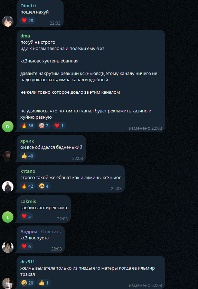The width and height of the screenshot is (198, 289).
Task: Click the username ярчик
Action: pyautogui.click(x=27, y=141)
